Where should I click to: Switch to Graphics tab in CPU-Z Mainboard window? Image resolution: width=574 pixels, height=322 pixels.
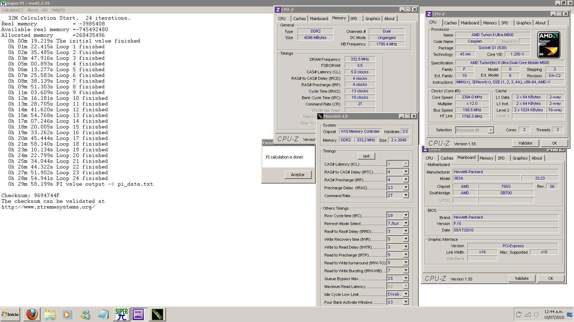point(520,158)
